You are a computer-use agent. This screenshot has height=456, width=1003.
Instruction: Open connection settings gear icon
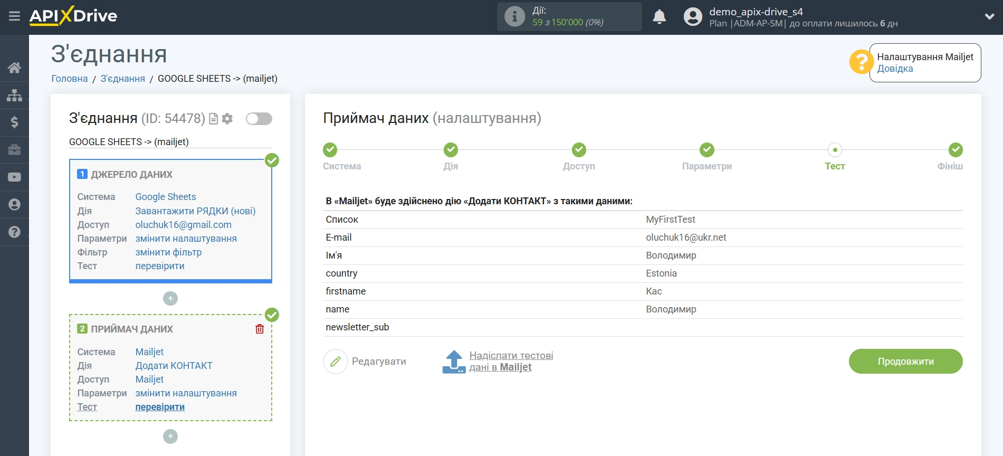pos(227,119)
